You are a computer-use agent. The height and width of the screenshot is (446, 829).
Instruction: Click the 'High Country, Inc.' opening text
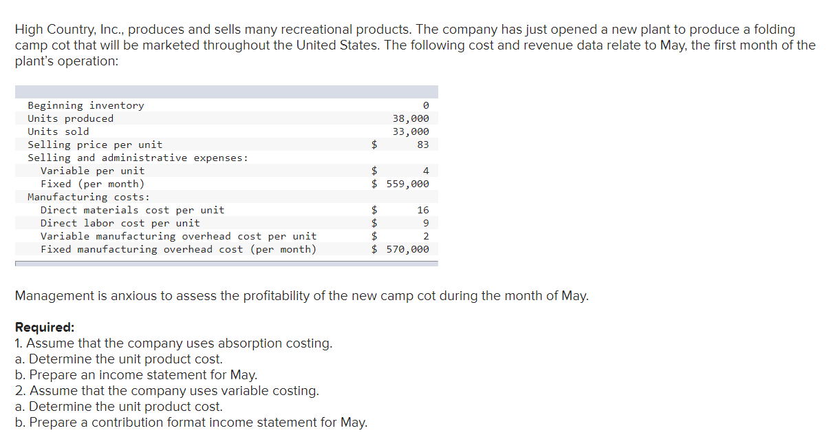(x=69, y=30)
